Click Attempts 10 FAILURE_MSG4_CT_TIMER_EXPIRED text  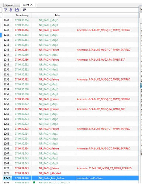tap(104, 168)
